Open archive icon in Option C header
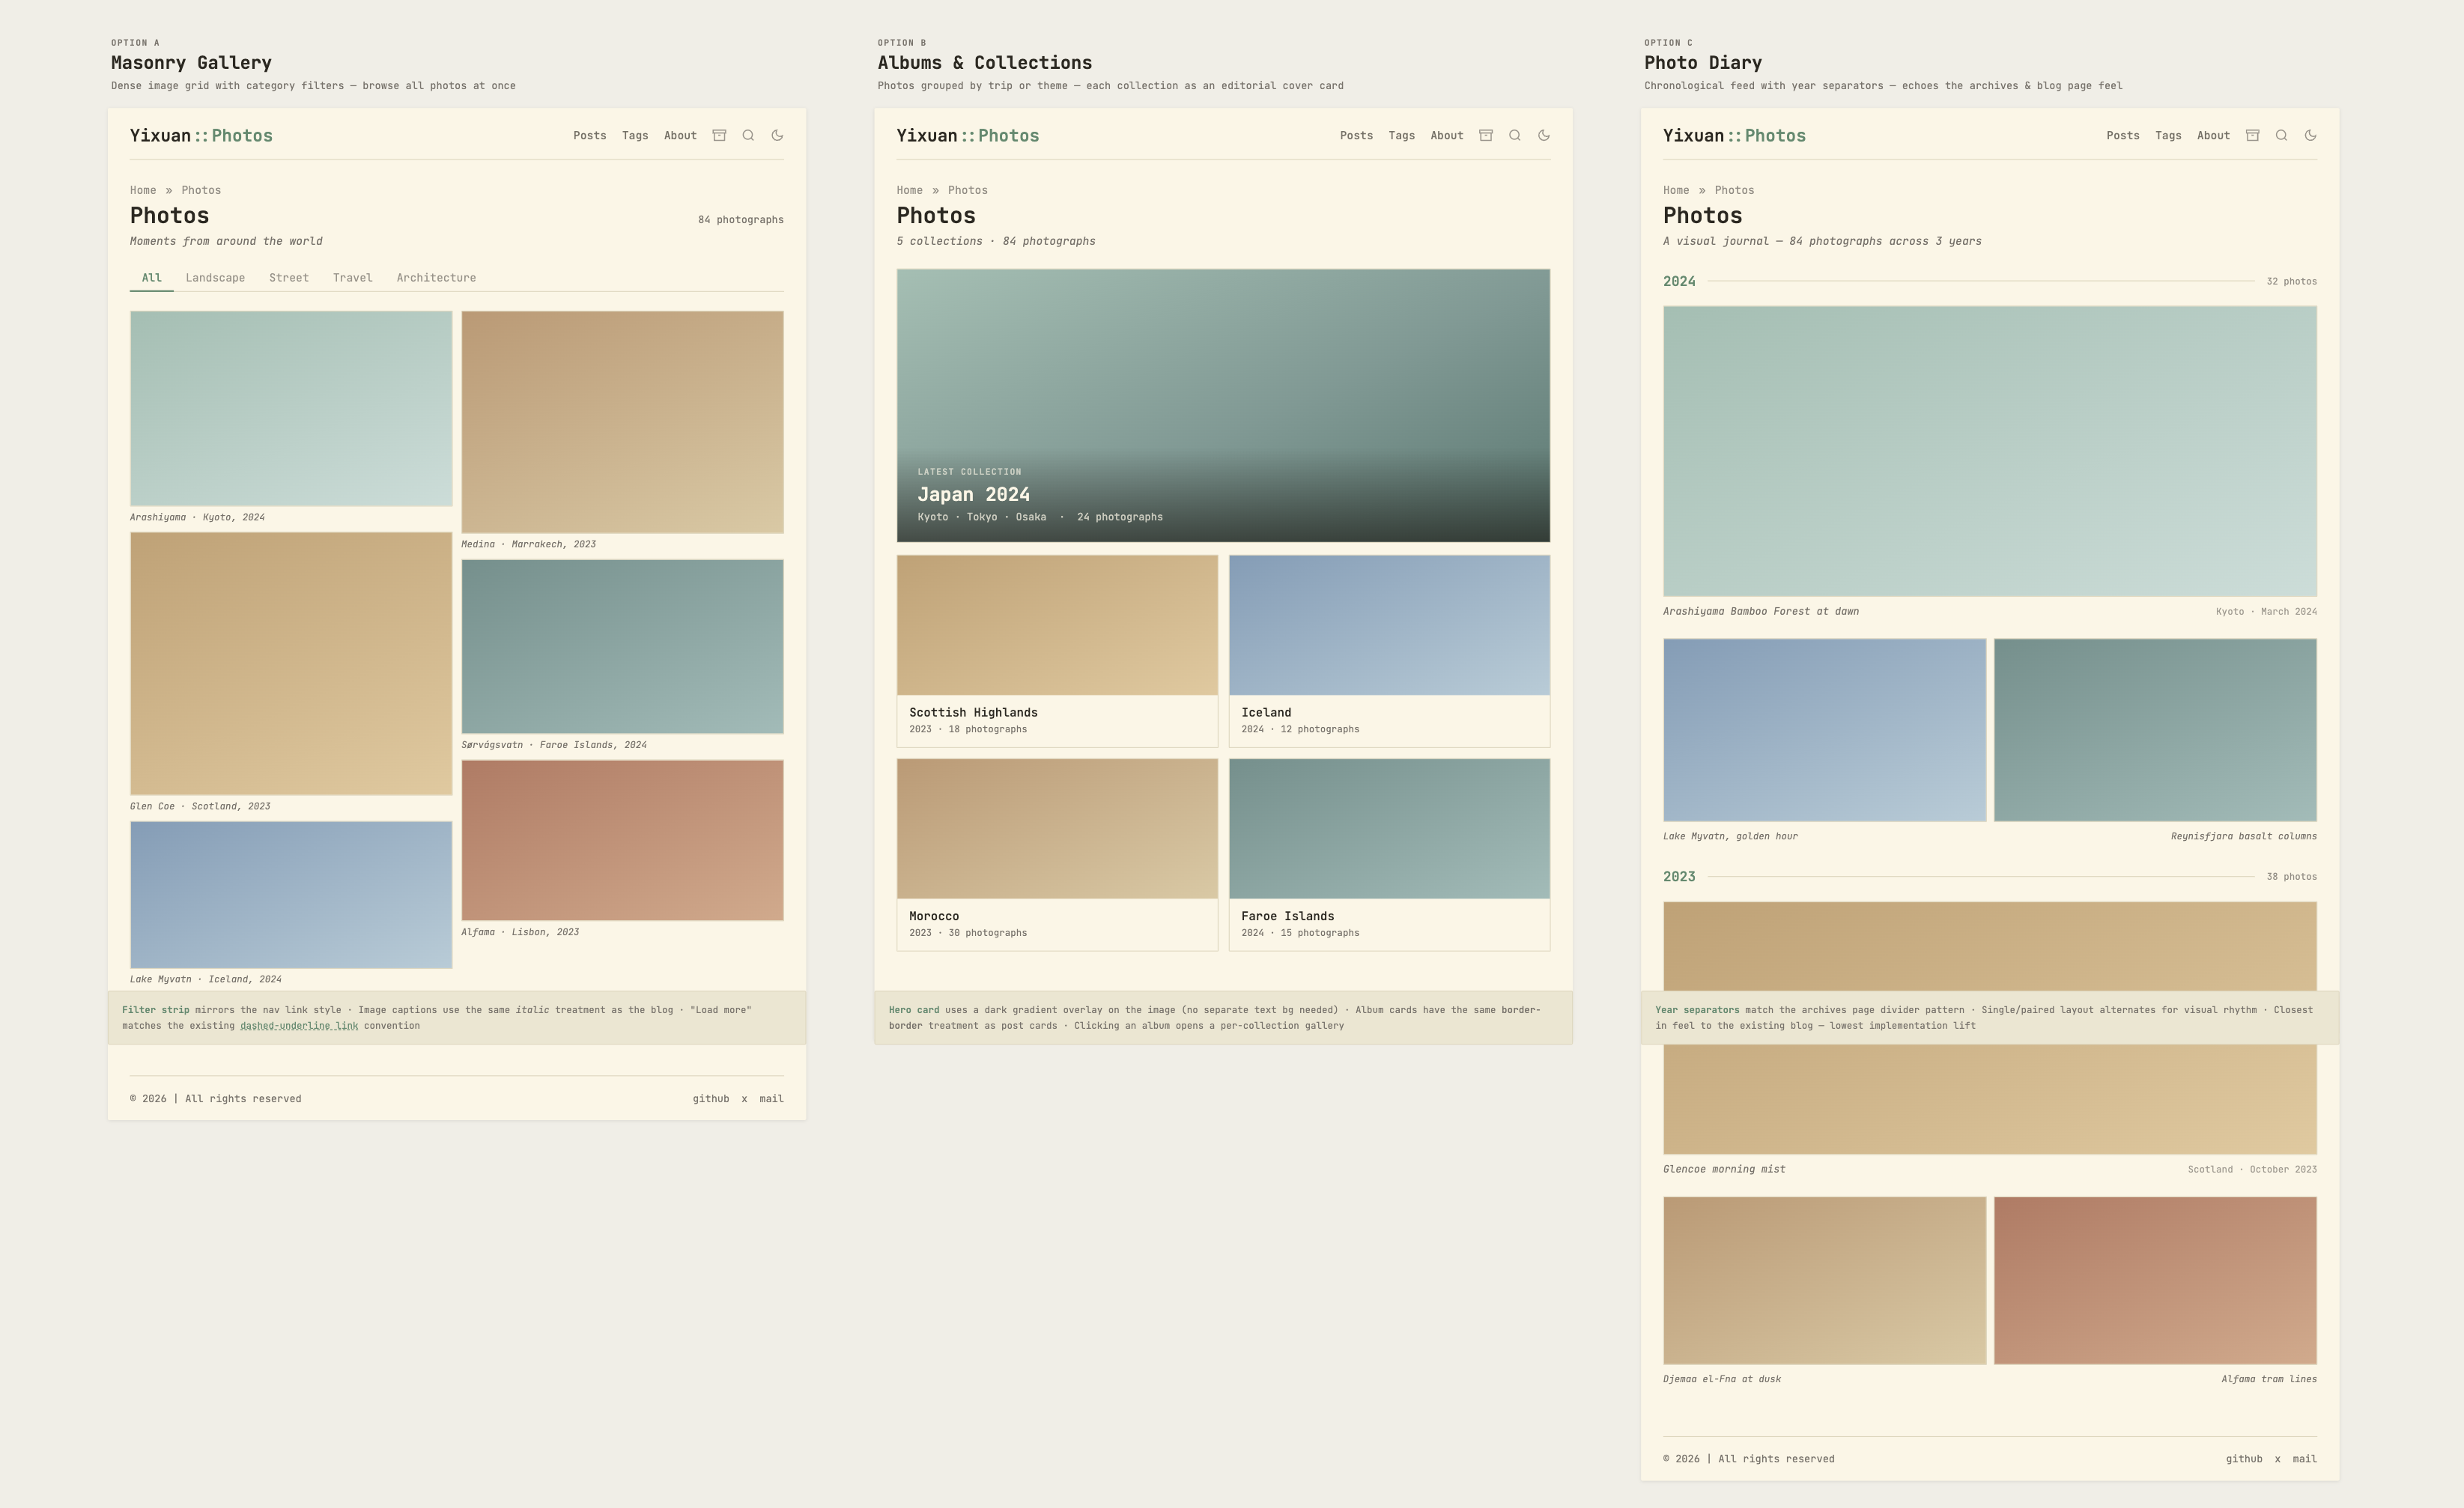Screen dimensions: 2464x1508 point(2253,135)
